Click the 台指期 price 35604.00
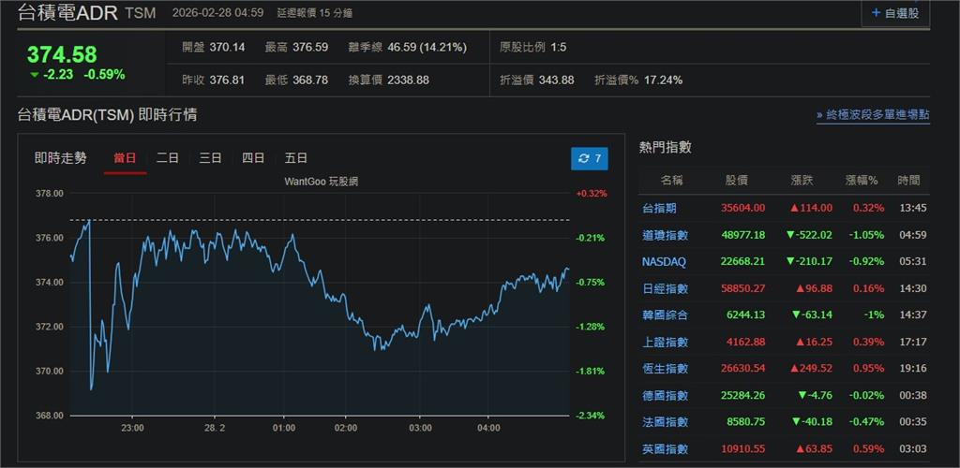 pyautogui.click(x=742, y=208)
